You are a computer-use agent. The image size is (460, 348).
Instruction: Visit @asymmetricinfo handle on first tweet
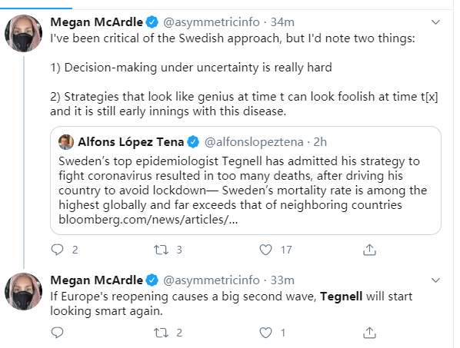212,22
